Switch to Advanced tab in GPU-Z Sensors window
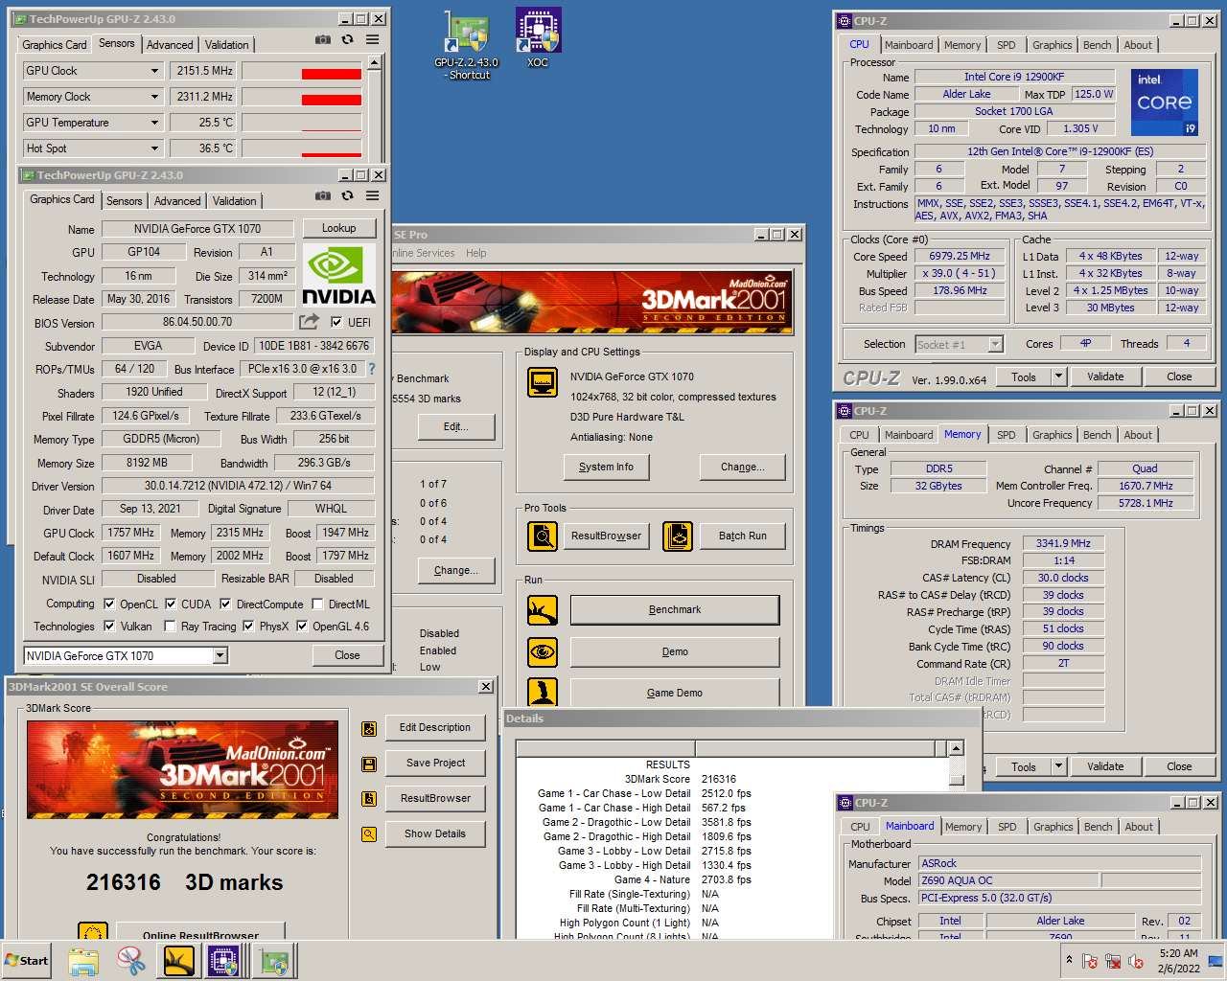 [170, 45]
